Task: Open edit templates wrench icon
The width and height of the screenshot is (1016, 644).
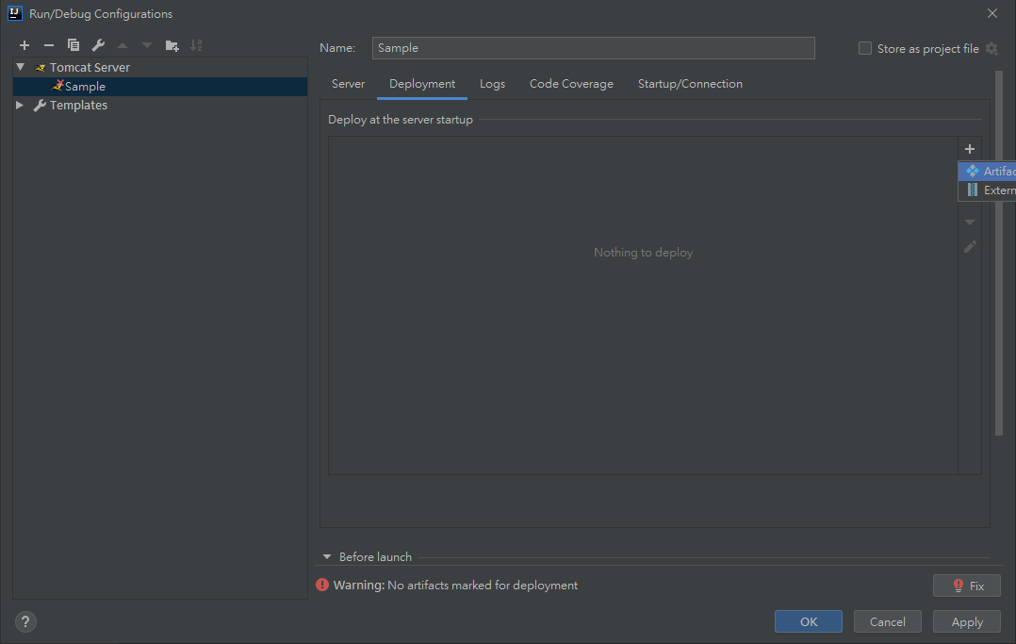Action: click(x=98, y=45)
